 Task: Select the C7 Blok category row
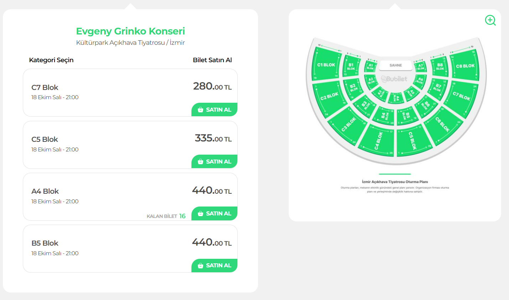tap(107, 92)
